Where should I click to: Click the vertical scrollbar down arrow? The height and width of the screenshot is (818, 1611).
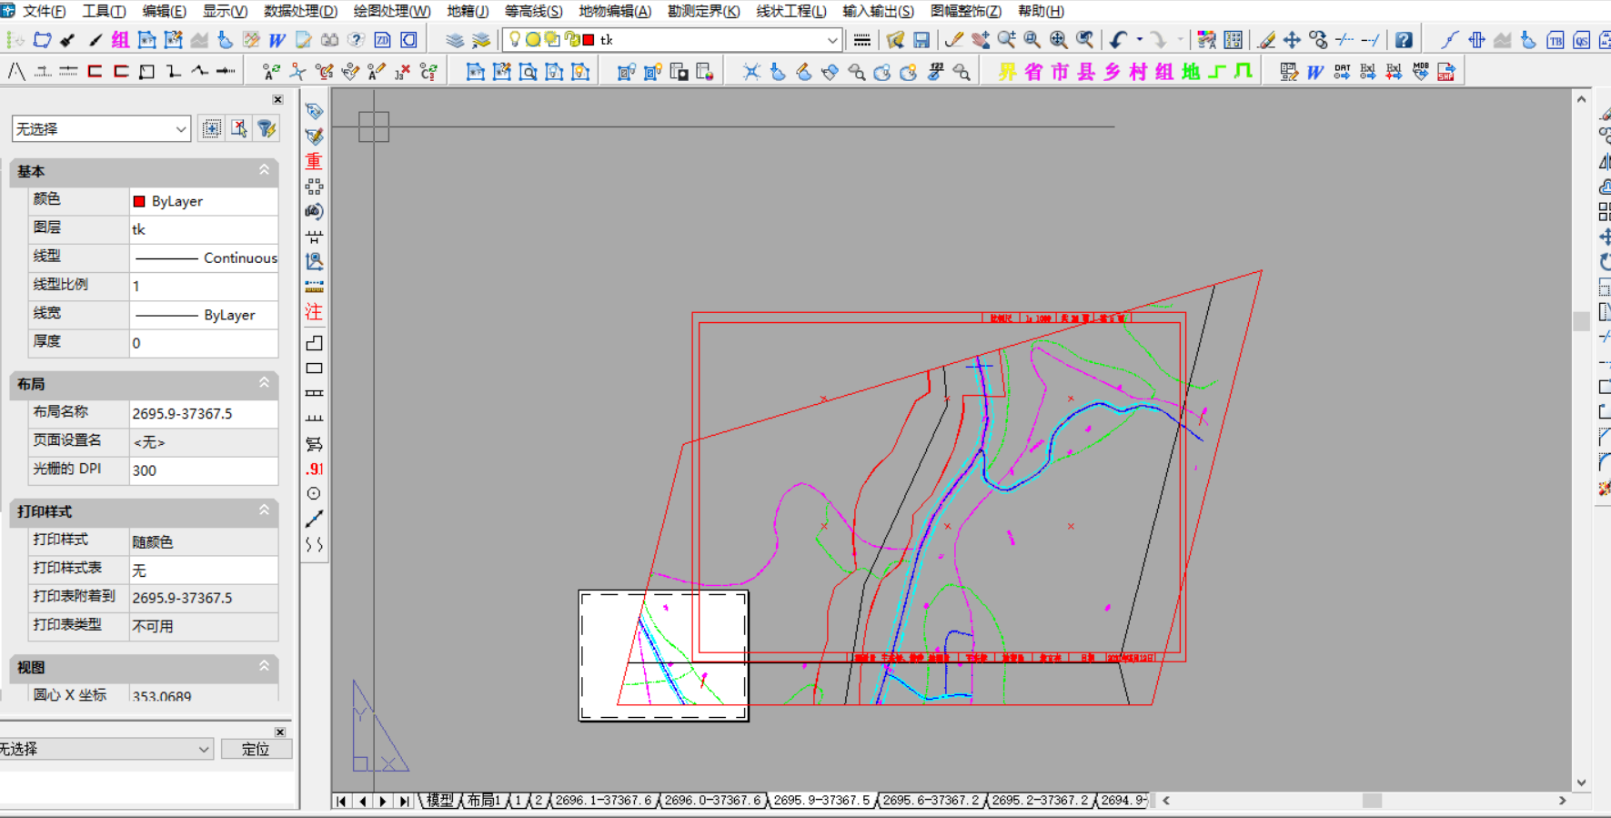(x=1581, y=783)
